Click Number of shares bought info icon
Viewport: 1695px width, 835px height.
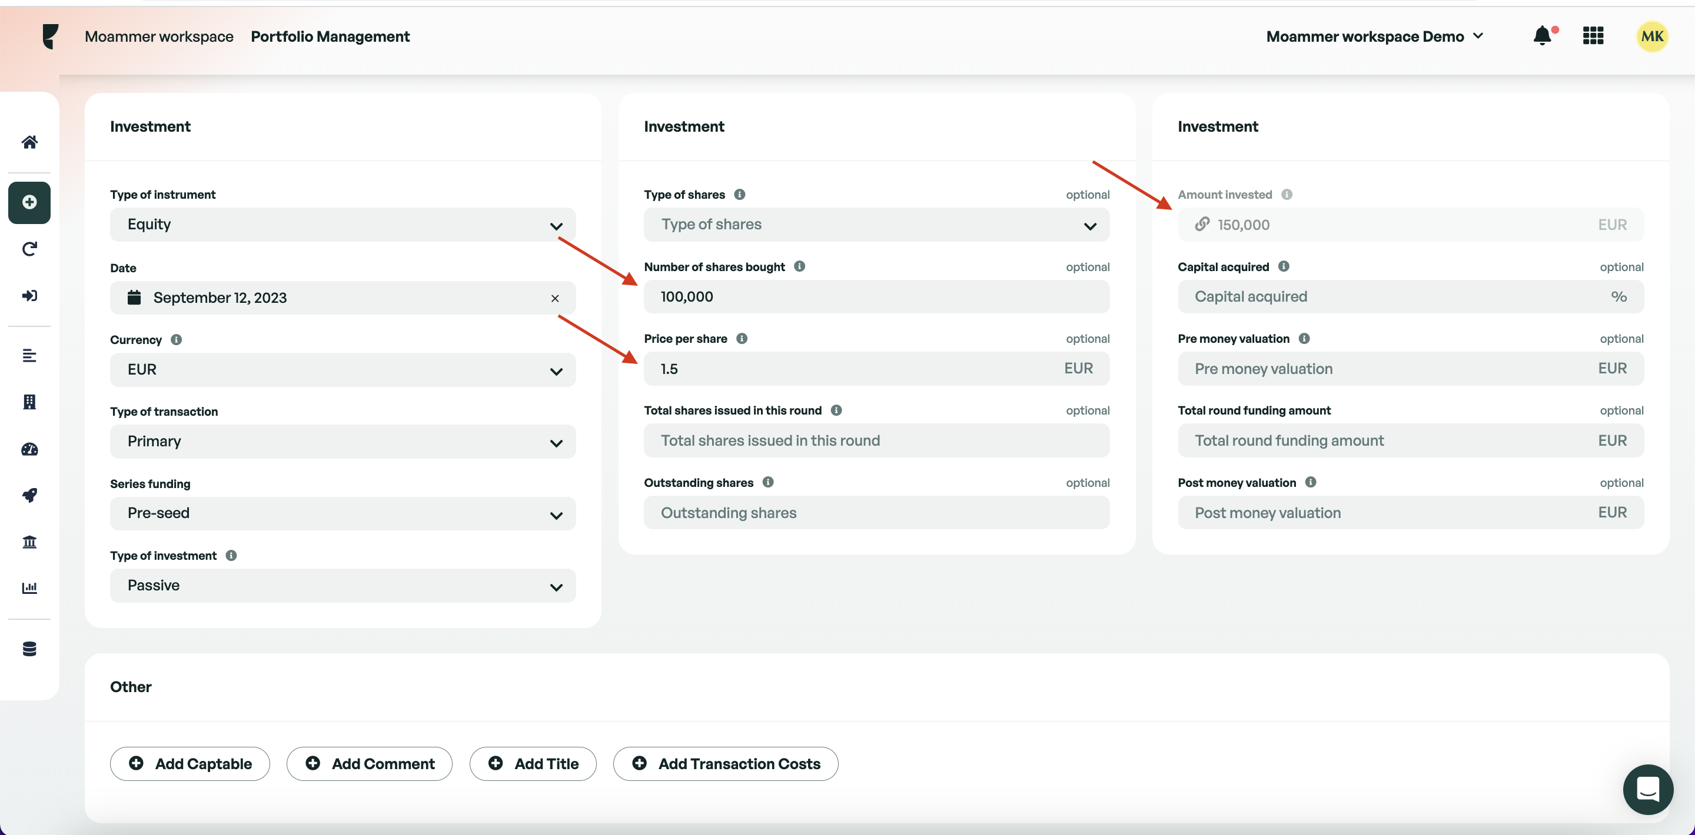[x=799, y=266]
